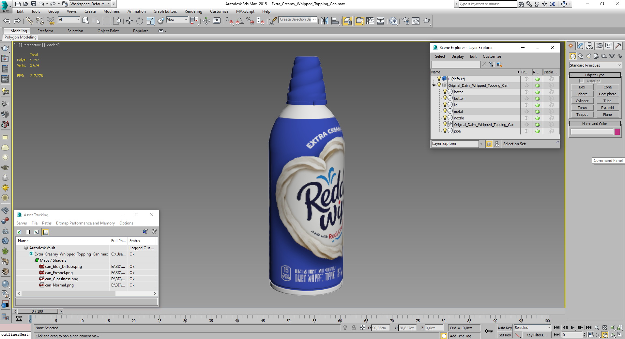Open Display menu in Scene Explorer
Screen dimensions: 625x339
point(457,56)
